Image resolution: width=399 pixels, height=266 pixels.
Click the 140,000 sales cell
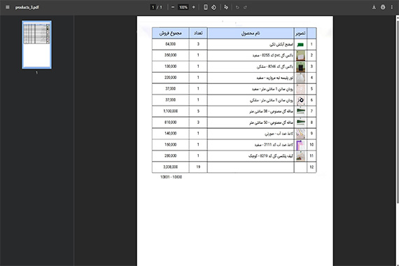(x=171, y=134)
